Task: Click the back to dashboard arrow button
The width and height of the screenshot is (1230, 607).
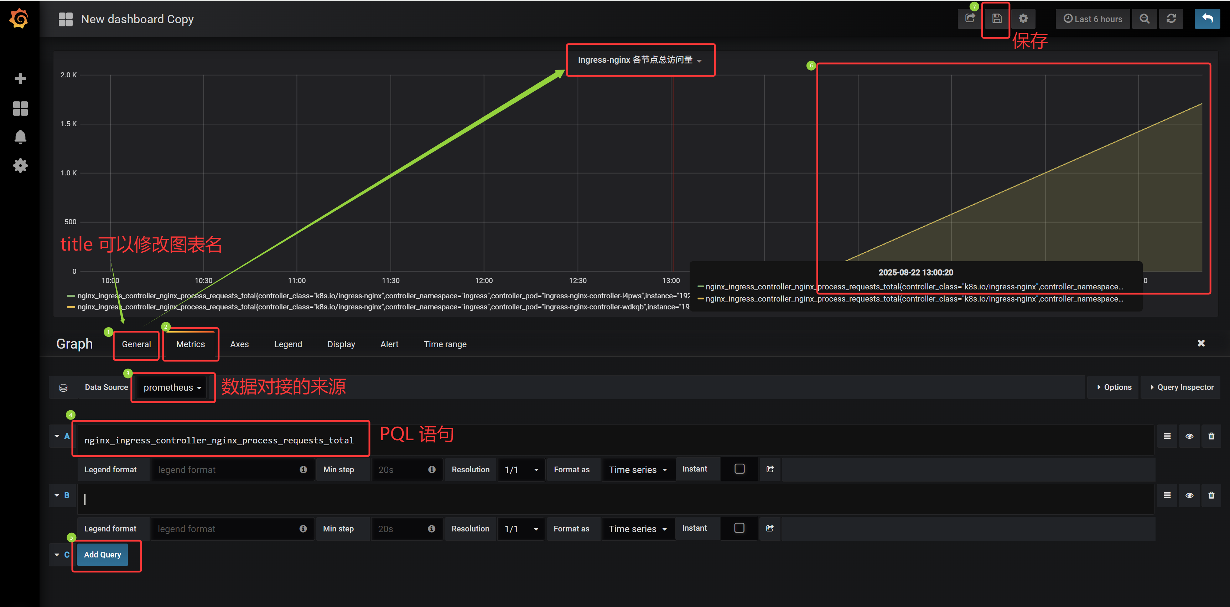Action: click(1207, 19)
